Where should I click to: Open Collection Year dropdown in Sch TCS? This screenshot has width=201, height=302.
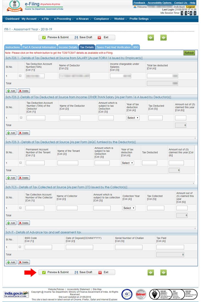click(x=129, y=208)
